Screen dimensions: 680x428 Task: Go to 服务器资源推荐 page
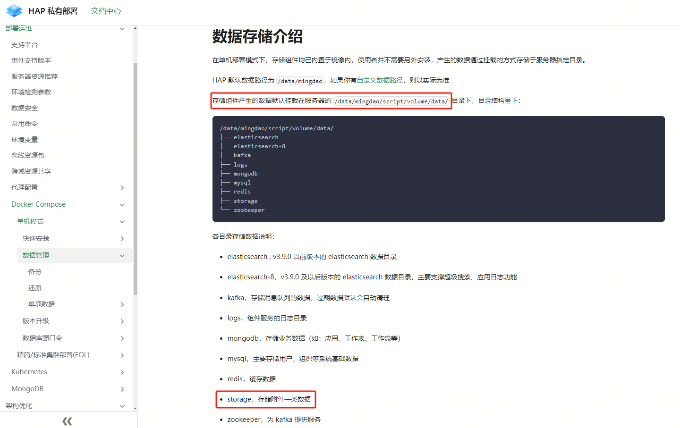(x=34, y=76)
